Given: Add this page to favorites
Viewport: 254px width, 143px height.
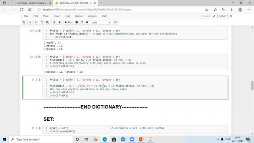Looking at the screenshot, I should (206, 10).
